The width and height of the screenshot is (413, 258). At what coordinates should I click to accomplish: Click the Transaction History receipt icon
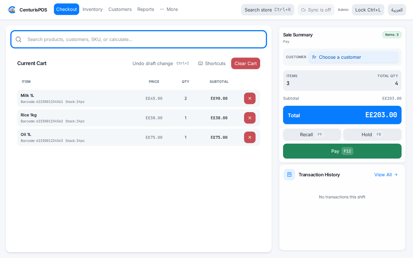(289, 175)
